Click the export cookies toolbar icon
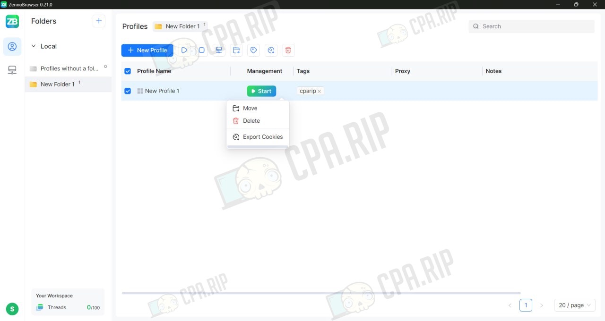 point(271,50)
